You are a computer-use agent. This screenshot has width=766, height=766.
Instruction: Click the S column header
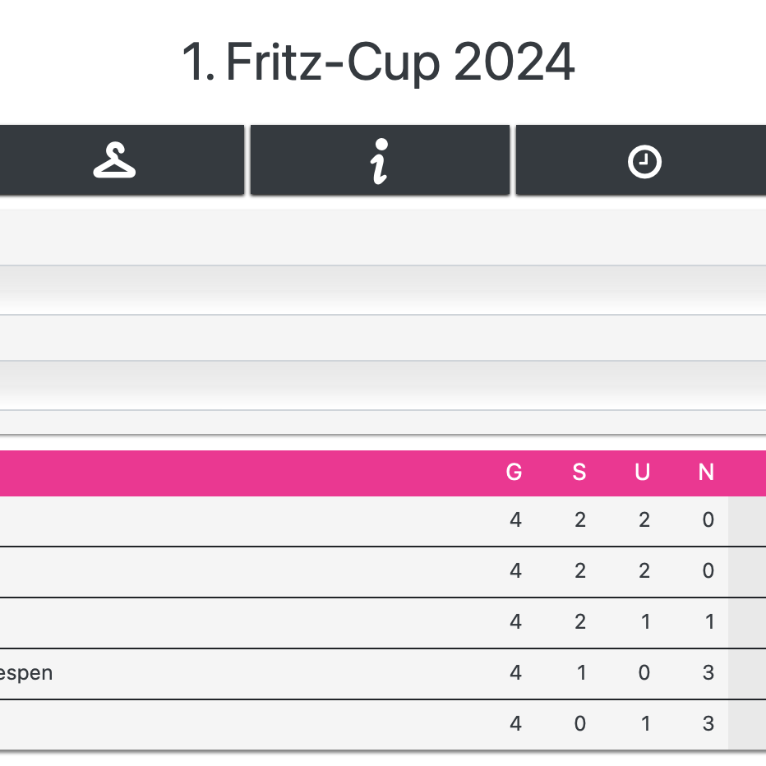pos(579,473)
